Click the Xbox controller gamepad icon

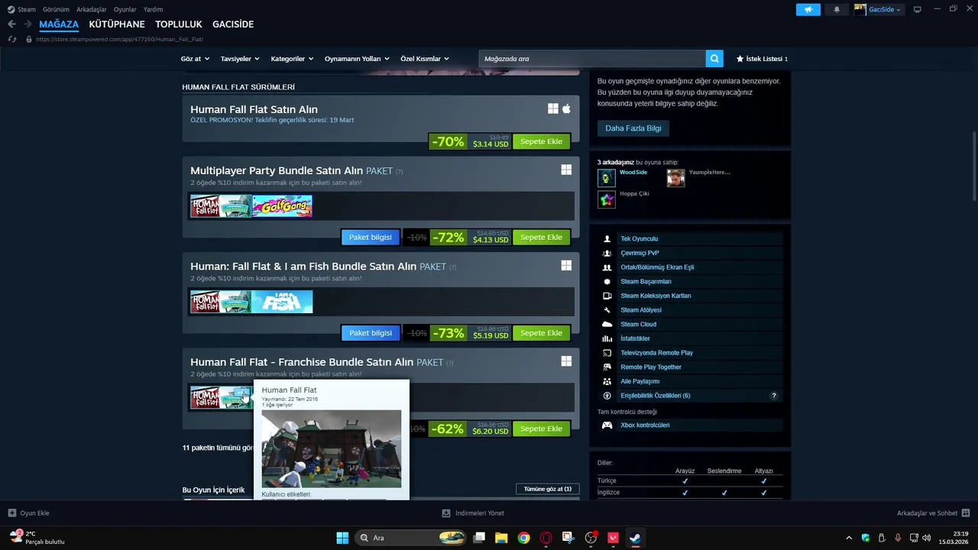(x=607, y=425)
